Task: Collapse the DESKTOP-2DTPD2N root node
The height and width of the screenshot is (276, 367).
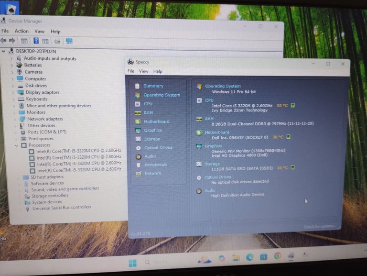Action: click(3, 51)
